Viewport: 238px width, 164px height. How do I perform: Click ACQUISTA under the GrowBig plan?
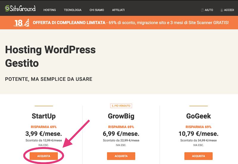[121, 156]
